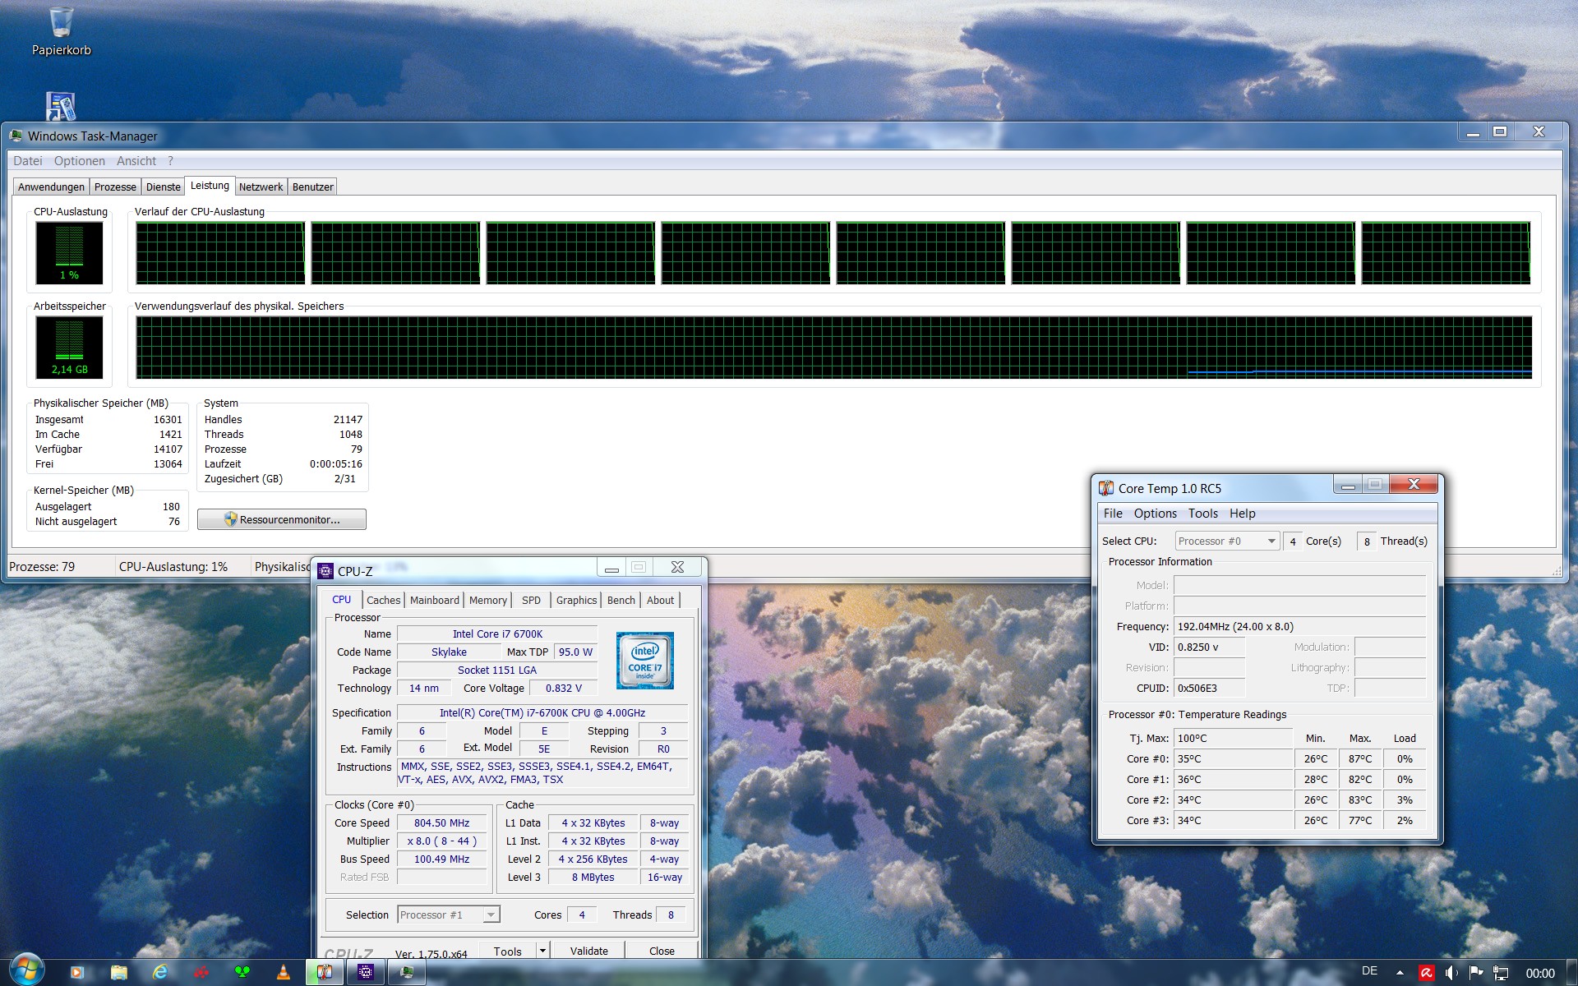Launch Internet Explorer from taskbar
The image size is (1578, 986).
coord(160,972)
